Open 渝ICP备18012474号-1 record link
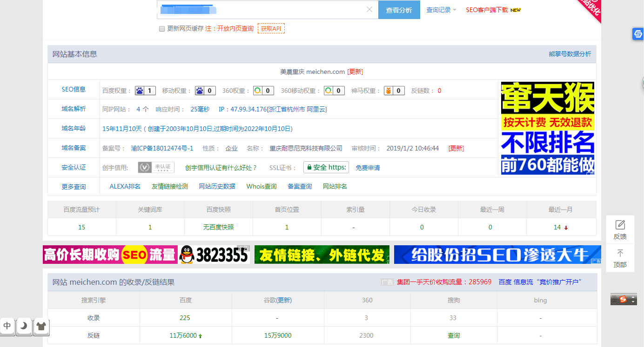Screen dimensions: 644x347 point(162,148)
